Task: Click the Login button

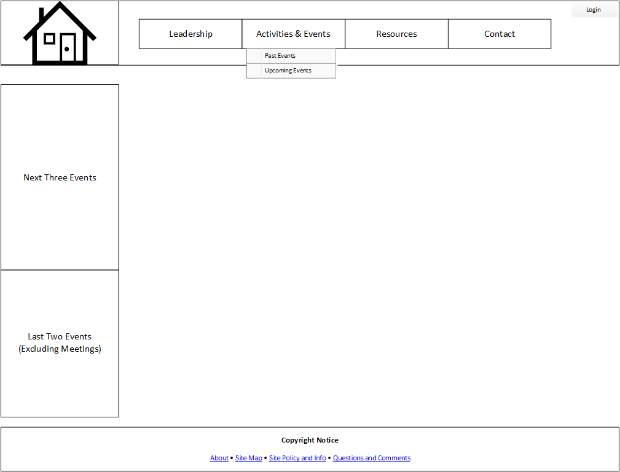Action: (x=594, y=9)
